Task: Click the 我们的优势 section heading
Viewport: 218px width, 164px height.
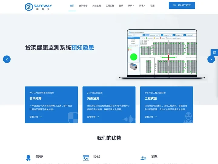Action: tap(109, 138)
